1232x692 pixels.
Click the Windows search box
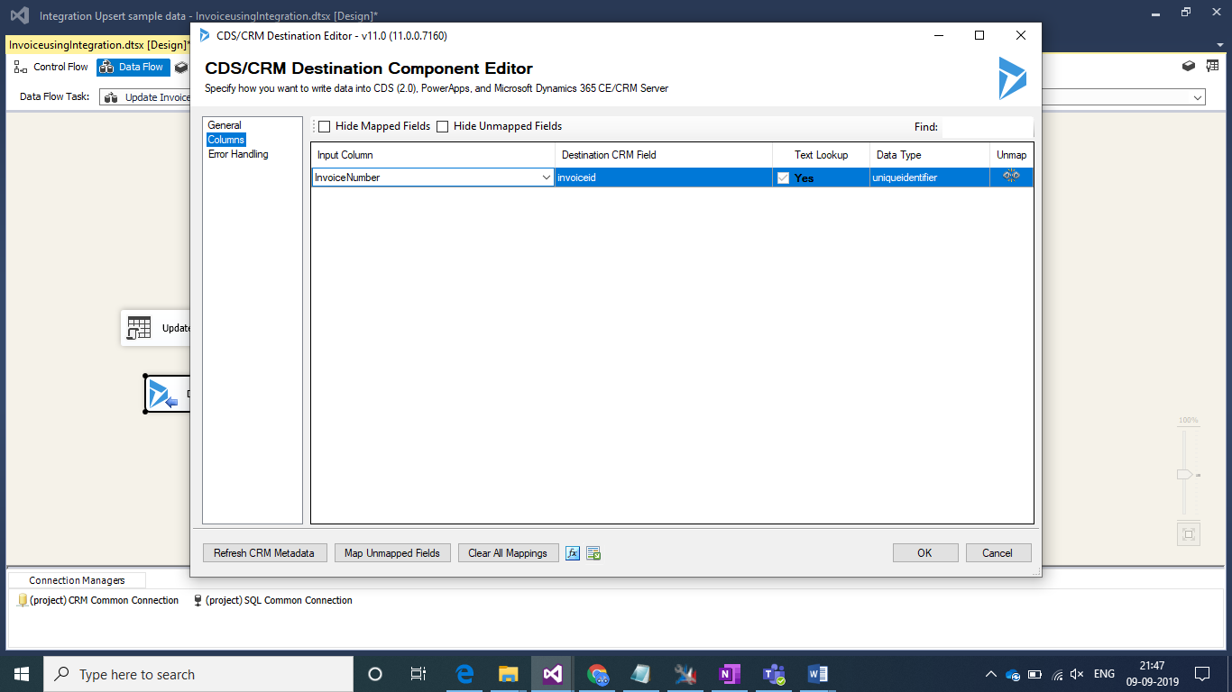point(198,674)
